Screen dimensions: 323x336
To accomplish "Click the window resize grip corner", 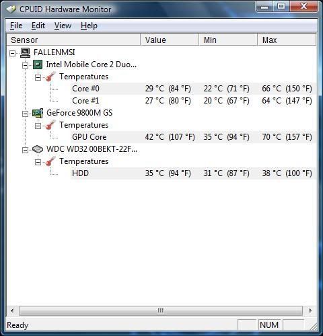I will pos(313,327).
